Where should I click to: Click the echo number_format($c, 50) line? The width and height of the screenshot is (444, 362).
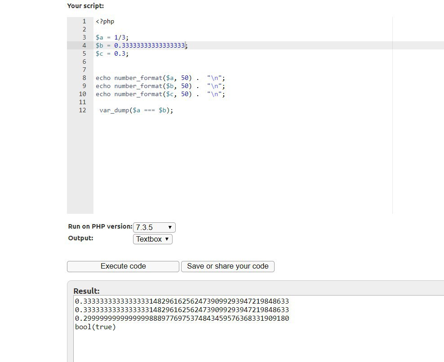pos(160,94)
